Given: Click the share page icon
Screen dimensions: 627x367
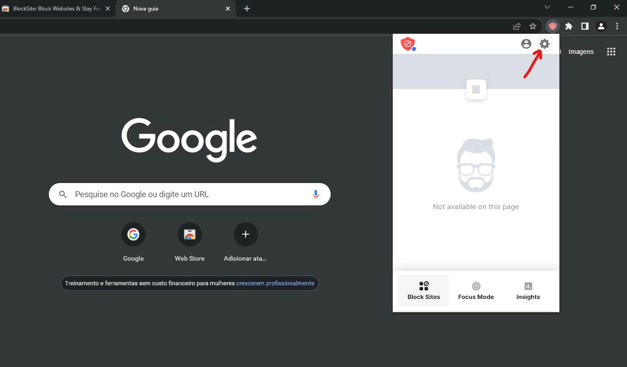Looking at the screenshot, I should (516, 26).
